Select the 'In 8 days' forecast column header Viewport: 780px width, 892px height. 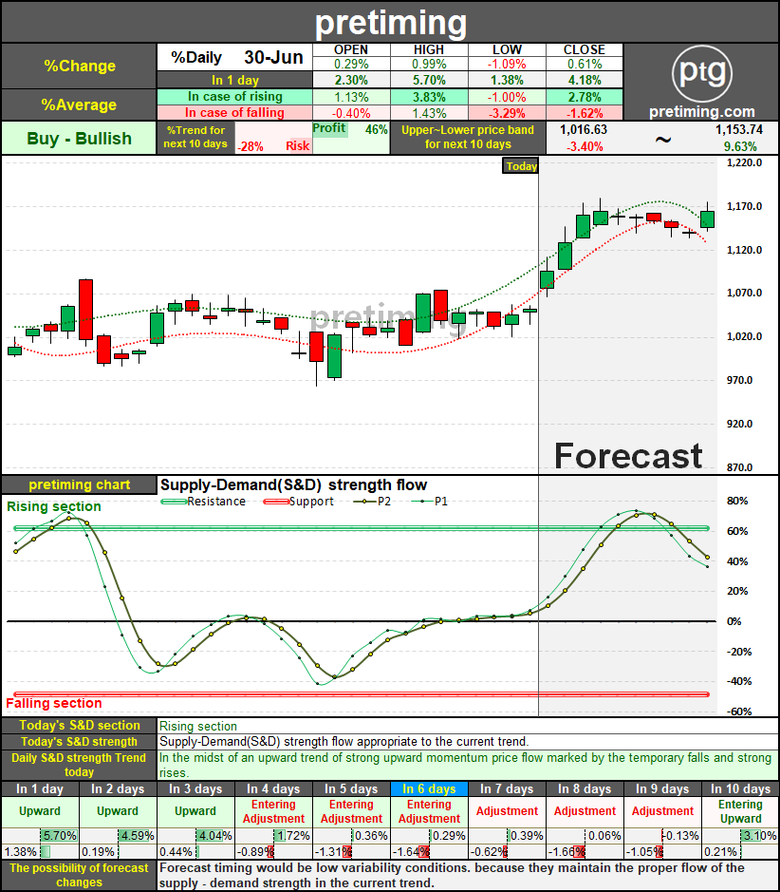tap(585, 789)
